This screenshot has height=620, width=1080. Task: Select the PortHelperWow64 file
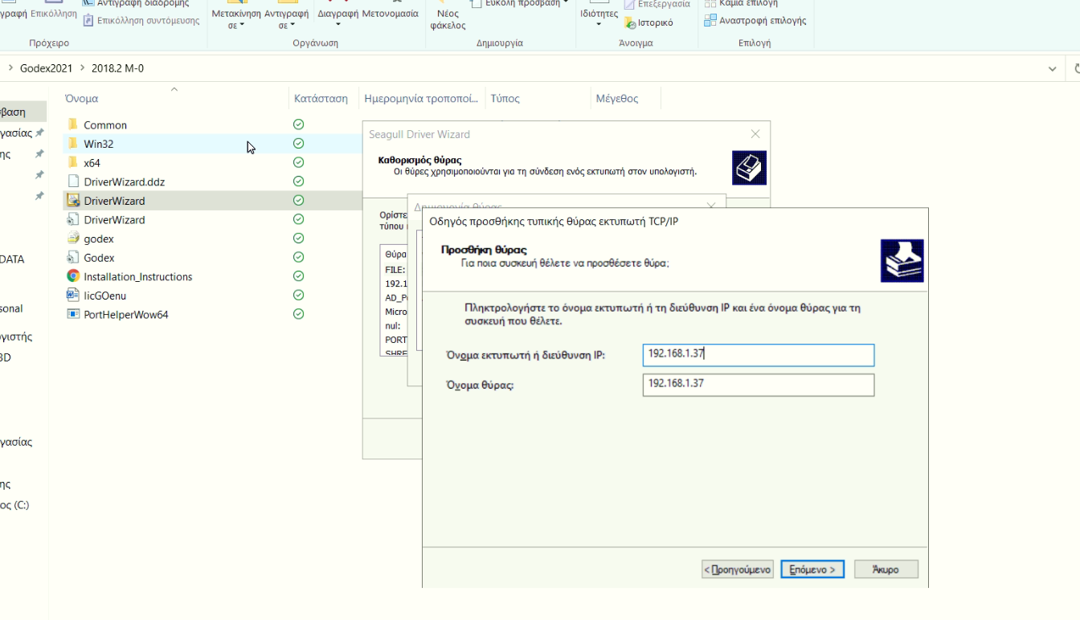pos(125,315)
